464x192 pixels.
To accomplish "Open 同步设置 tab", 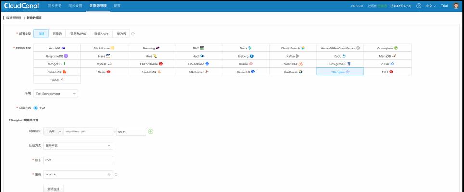I will (75, 6).
